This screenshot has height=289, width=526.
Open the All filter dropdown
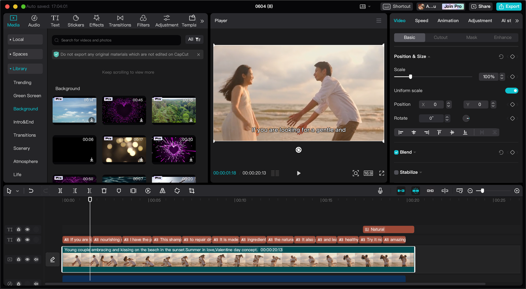[x=194, y=39]
